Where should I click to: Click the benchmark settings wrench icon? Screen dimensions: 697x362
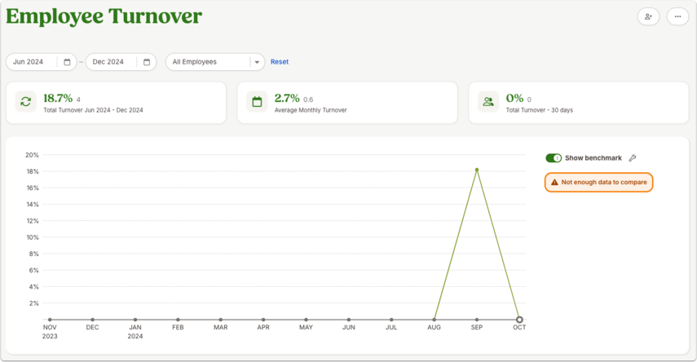tap(633, 158)
